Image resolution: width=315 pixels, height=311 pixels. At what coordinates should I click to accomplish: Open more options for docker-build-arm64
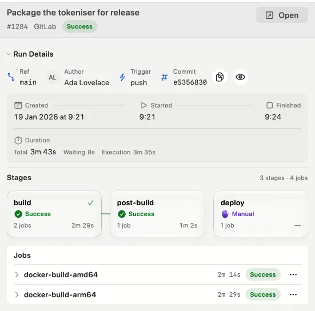[x=293, y=295]
